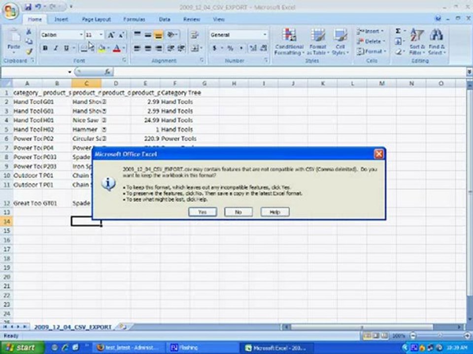Open the font size dropdown
The height and width of the screenshot is (354, 473).
(x=101, y=35)
